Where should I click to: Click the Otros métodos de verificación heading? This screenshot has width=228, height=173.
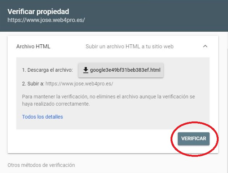click(x=41, y=165)
